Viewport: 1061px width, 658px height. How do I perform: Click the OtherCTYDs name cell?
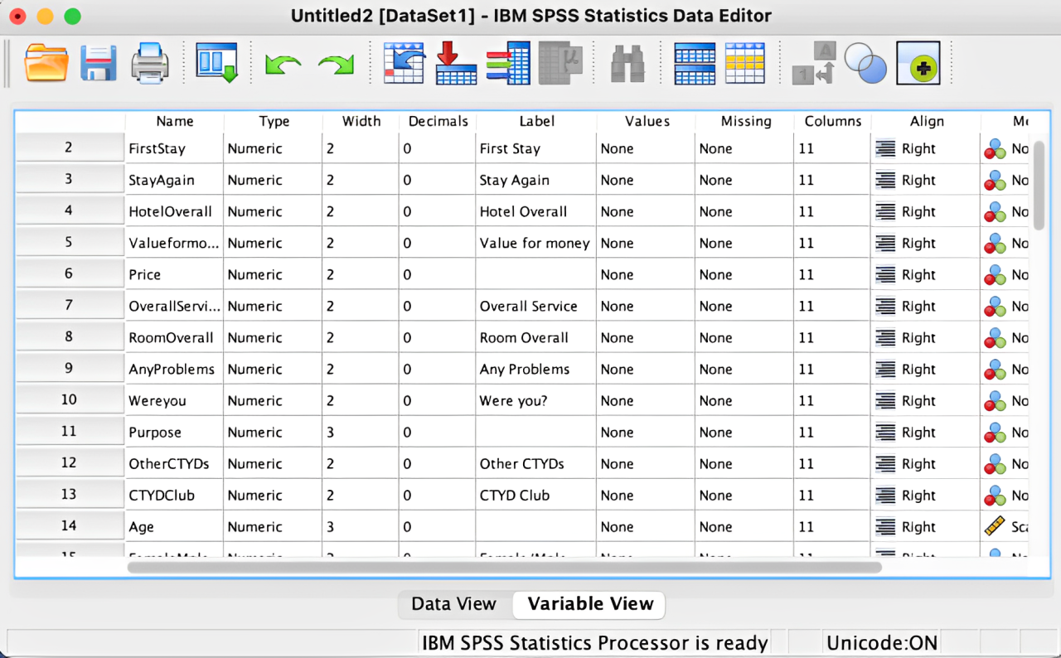click(175, 464)
